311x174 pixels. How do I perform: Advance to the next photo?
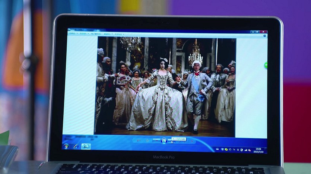coord(172,140)
